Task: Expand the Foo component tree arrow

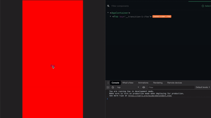Action: click(x=111, y=17)
